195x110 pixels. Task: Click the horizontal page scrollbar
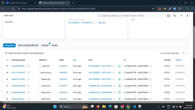93,103
